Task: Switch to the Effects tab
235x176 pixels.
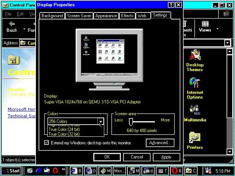Action: [127, 16]
